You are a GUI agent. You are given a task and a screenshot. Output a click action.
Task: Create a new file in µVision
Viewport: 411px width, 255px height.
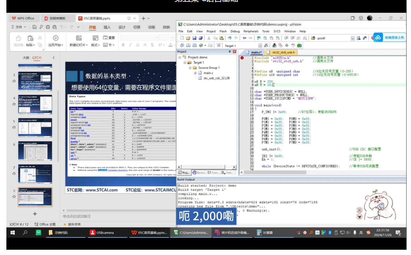click(x=182, y=38)
